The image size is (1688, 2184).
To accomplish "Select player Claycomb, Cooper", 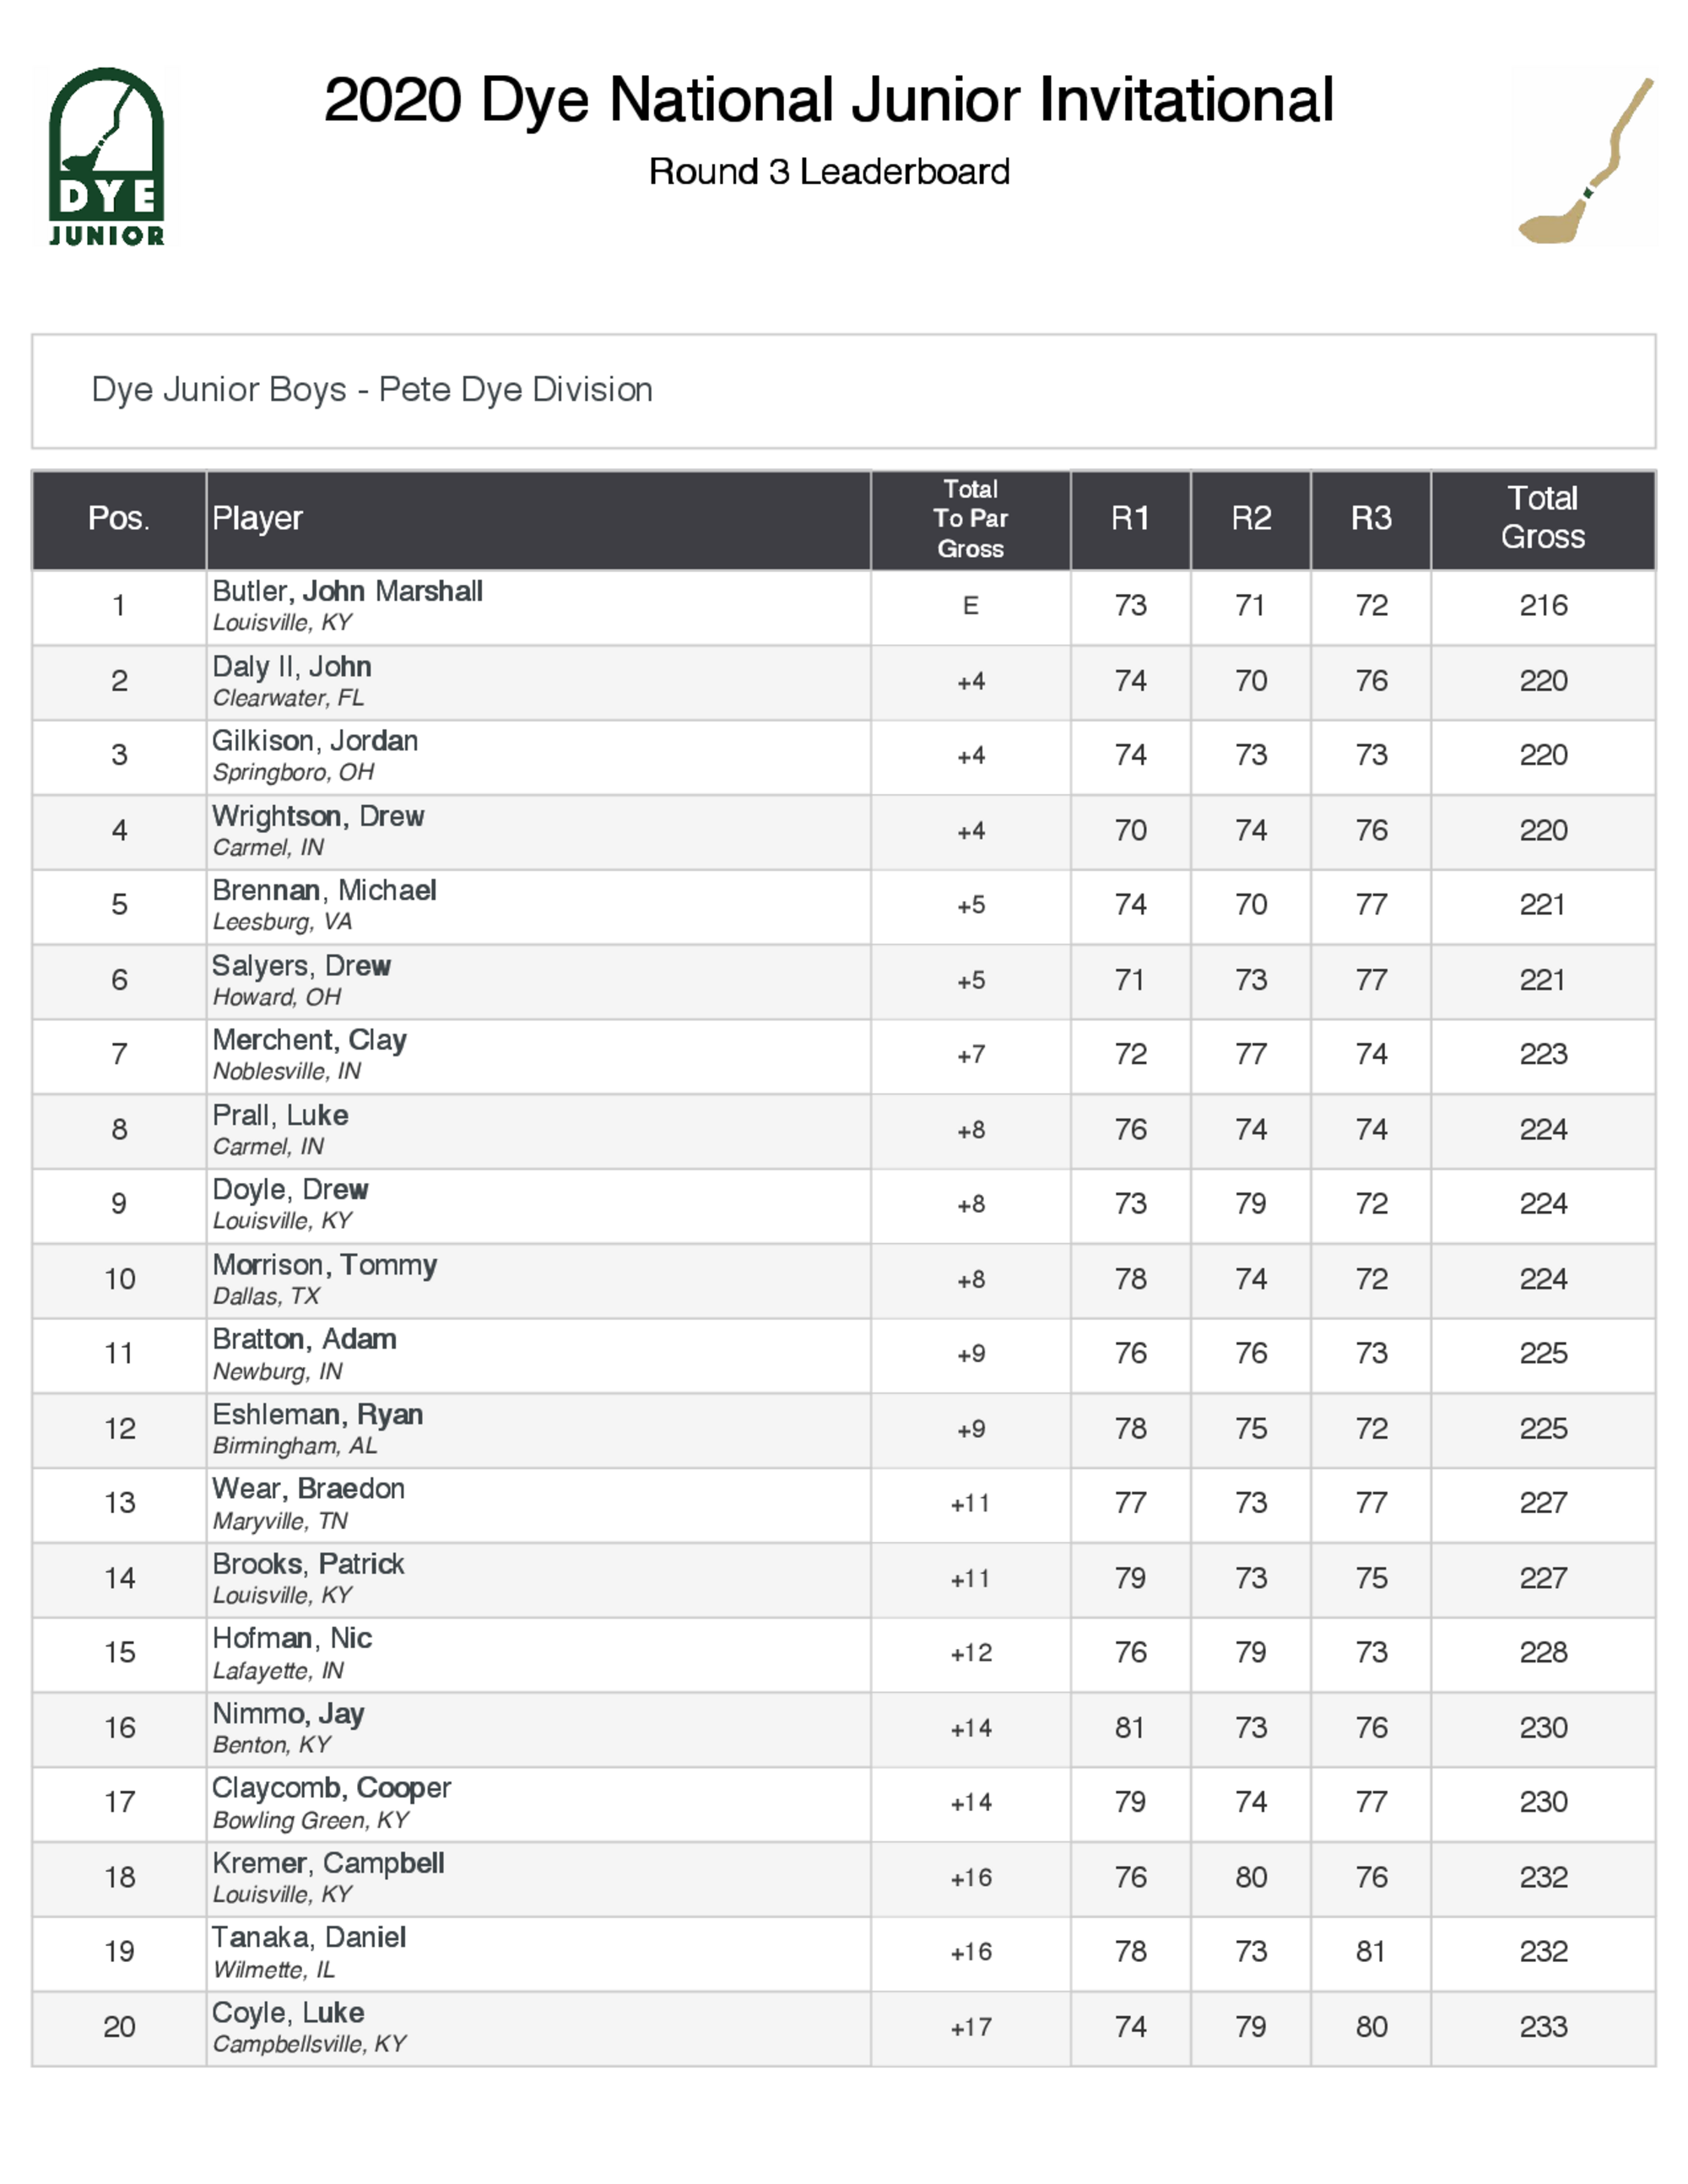I will coord(331,1789).
